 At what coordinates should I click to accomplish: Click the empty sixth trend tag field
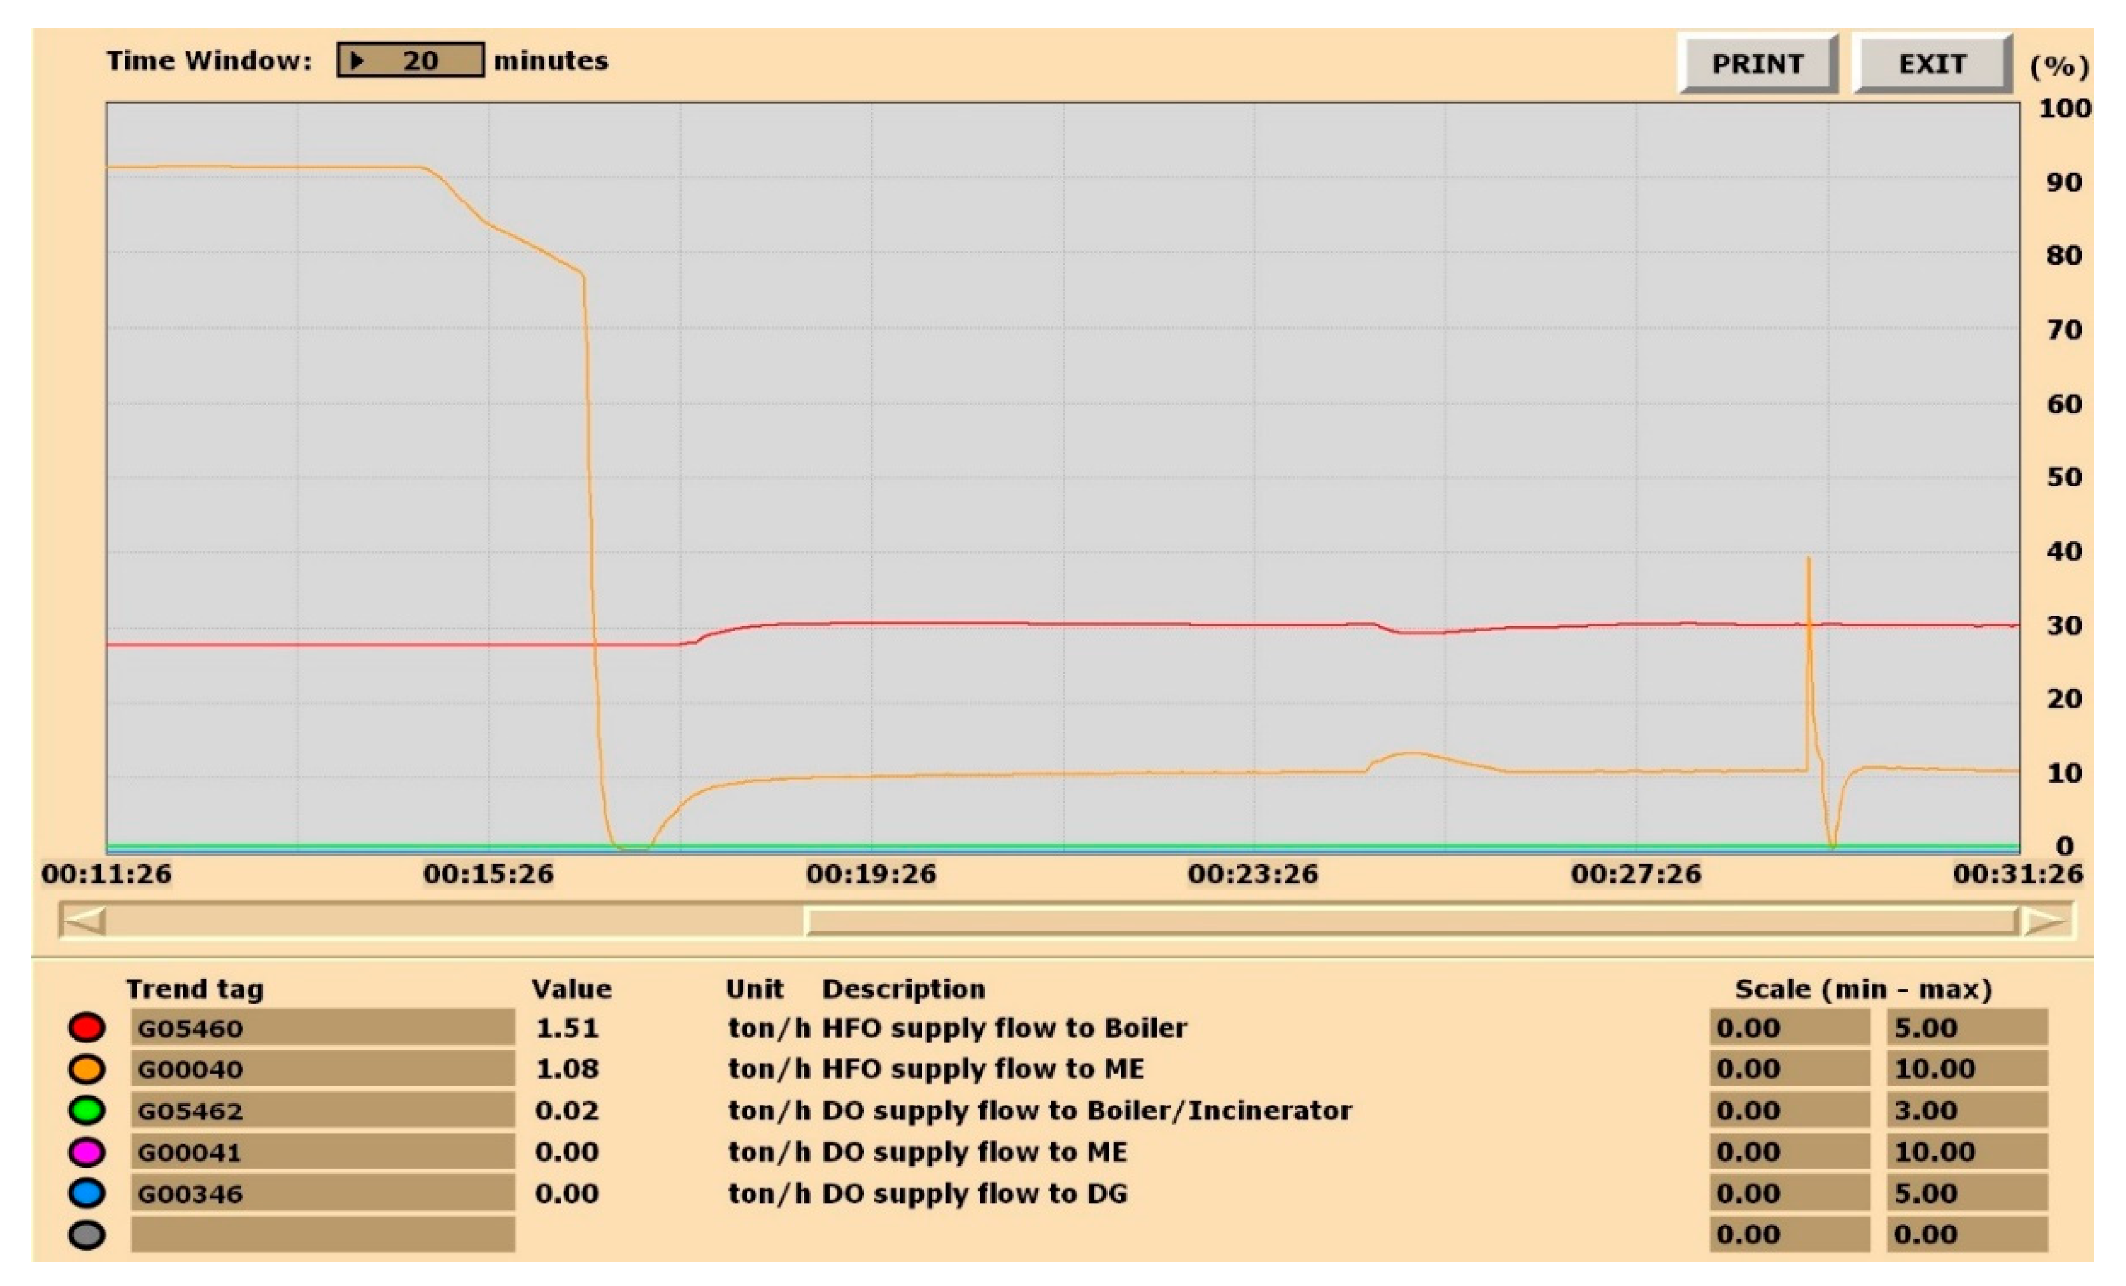pos(322,1234)
